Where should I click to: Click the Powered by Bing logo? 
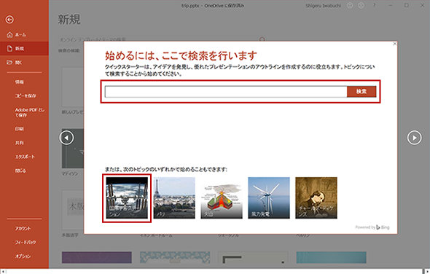tap(372, 227)
